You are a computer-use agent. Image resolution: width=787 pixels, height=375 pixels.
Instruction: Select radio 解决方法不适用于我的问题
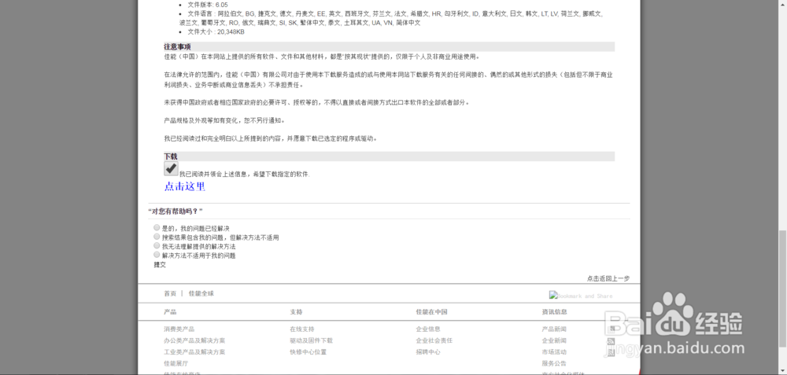click(157, 255)
